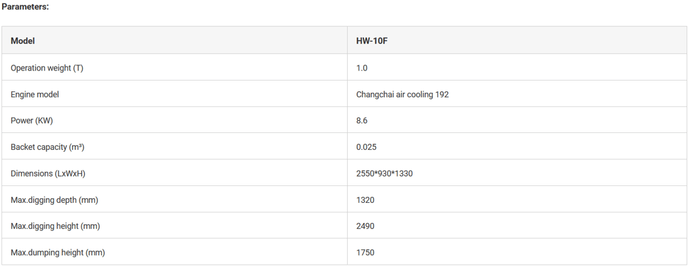Screen dimensions: 689x270
Task: Click the word 'Changchai' in engine value
Action: pos(375,95)
